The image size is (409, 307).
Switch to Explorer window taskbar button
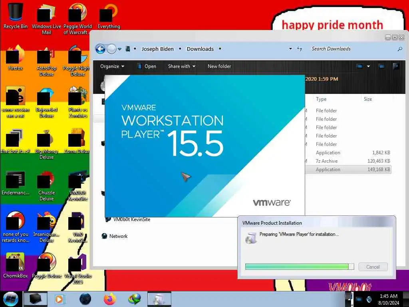[x=36, y=299]
